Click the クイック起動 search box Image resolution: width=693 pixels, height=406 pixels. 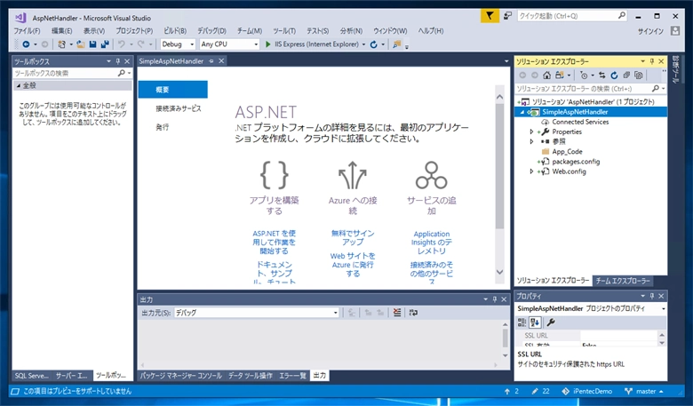click(572, 16)
